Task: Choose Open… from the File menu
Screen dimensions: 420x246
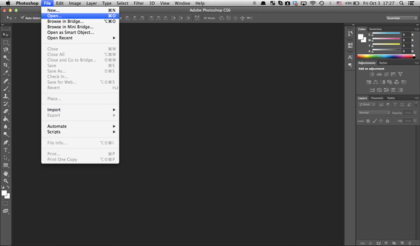Action: click(80, 16)
